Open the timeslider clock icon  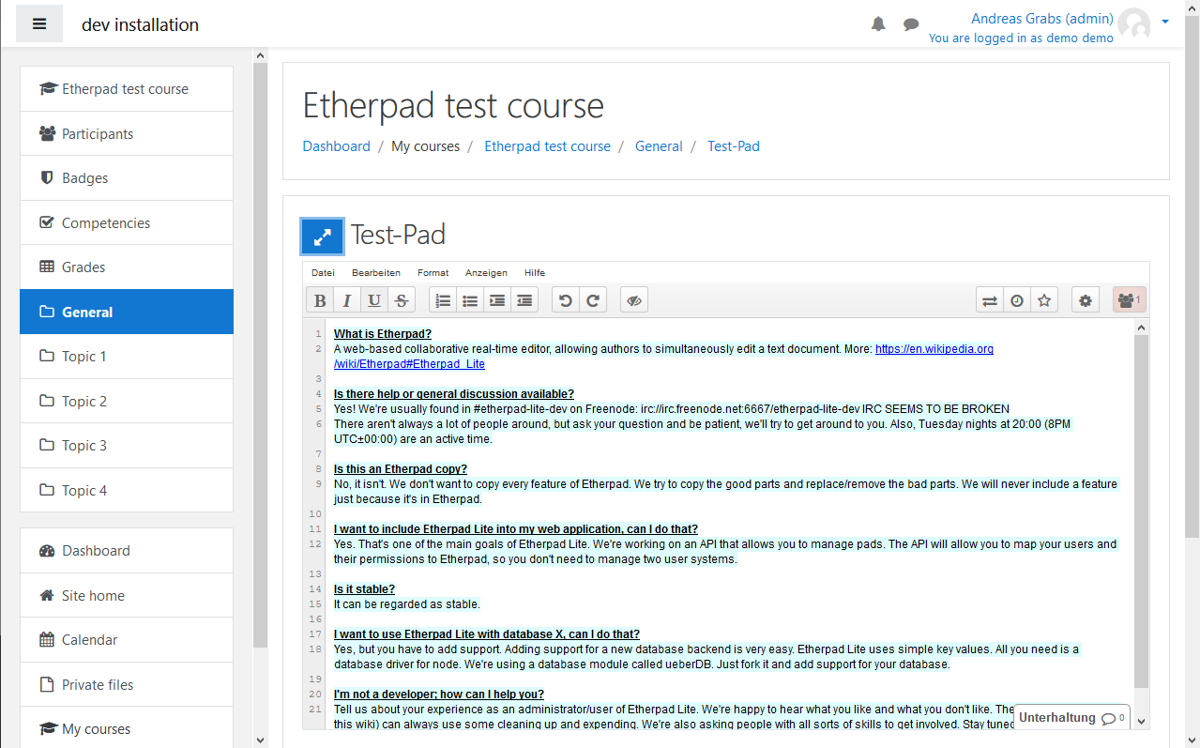click(1017, 300)
